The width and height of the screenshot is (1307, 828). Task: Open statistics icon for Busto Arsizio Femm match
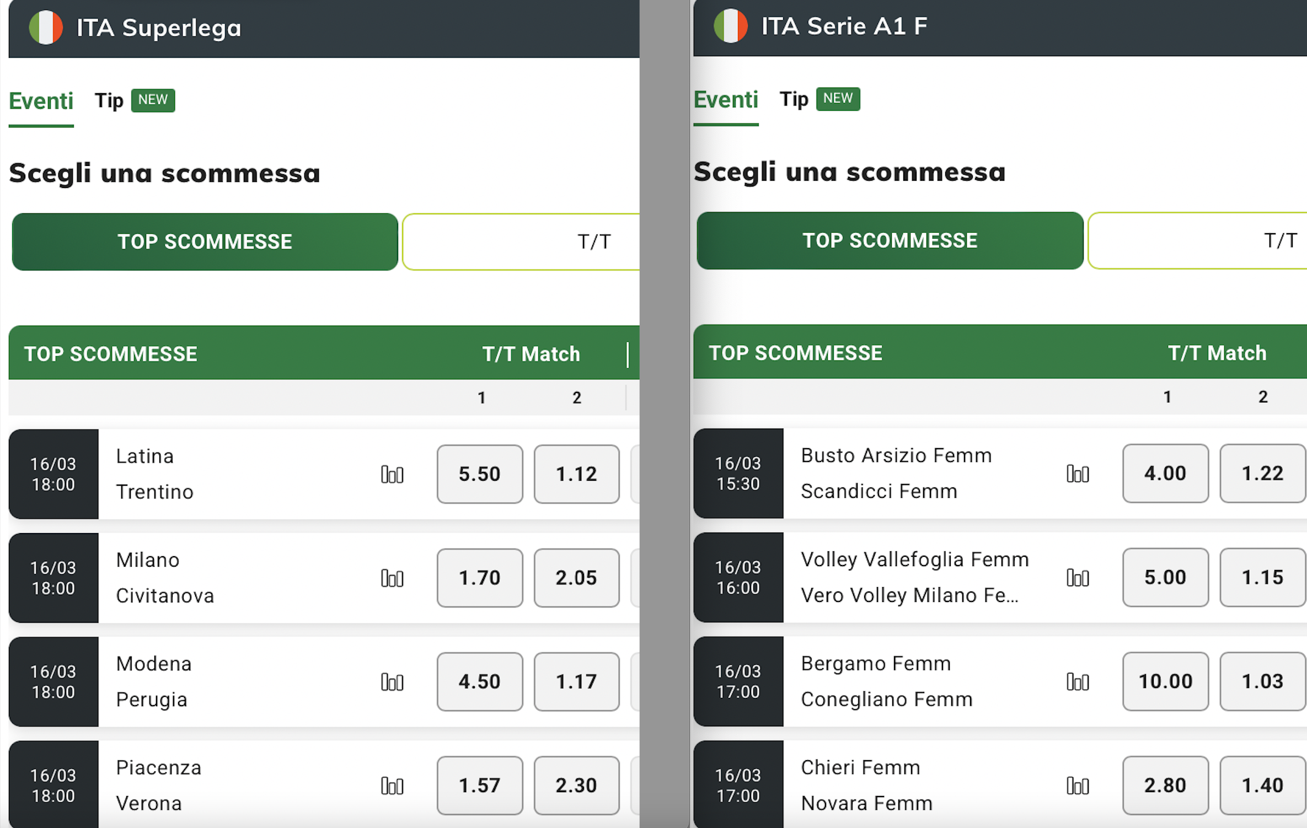[1078, 473]
